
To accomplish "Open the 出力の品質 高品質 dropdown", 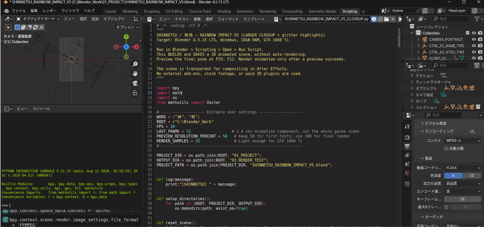I will (463, 183).
